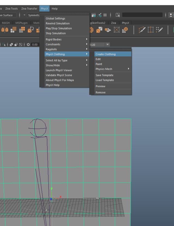The image size is (174, 226).
Task: Click the shelf icon of a grid with an orange sphere
Action: click(125, 30)
